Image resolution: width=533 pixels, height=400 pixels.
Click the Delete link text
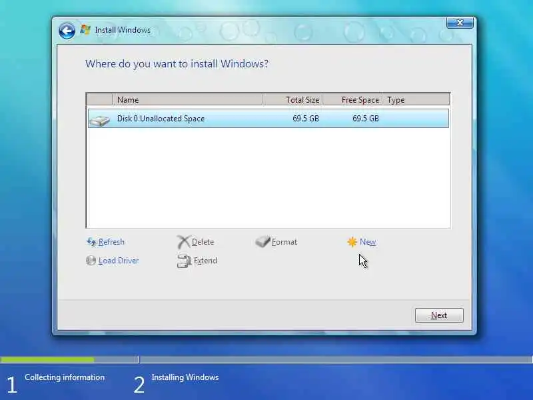203,242
